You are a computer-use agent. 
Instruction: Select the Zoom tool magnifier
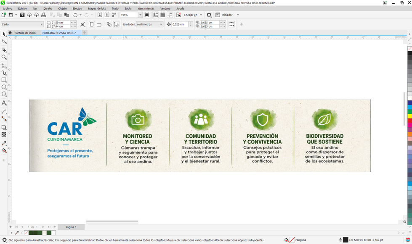(x=4, y=57)
